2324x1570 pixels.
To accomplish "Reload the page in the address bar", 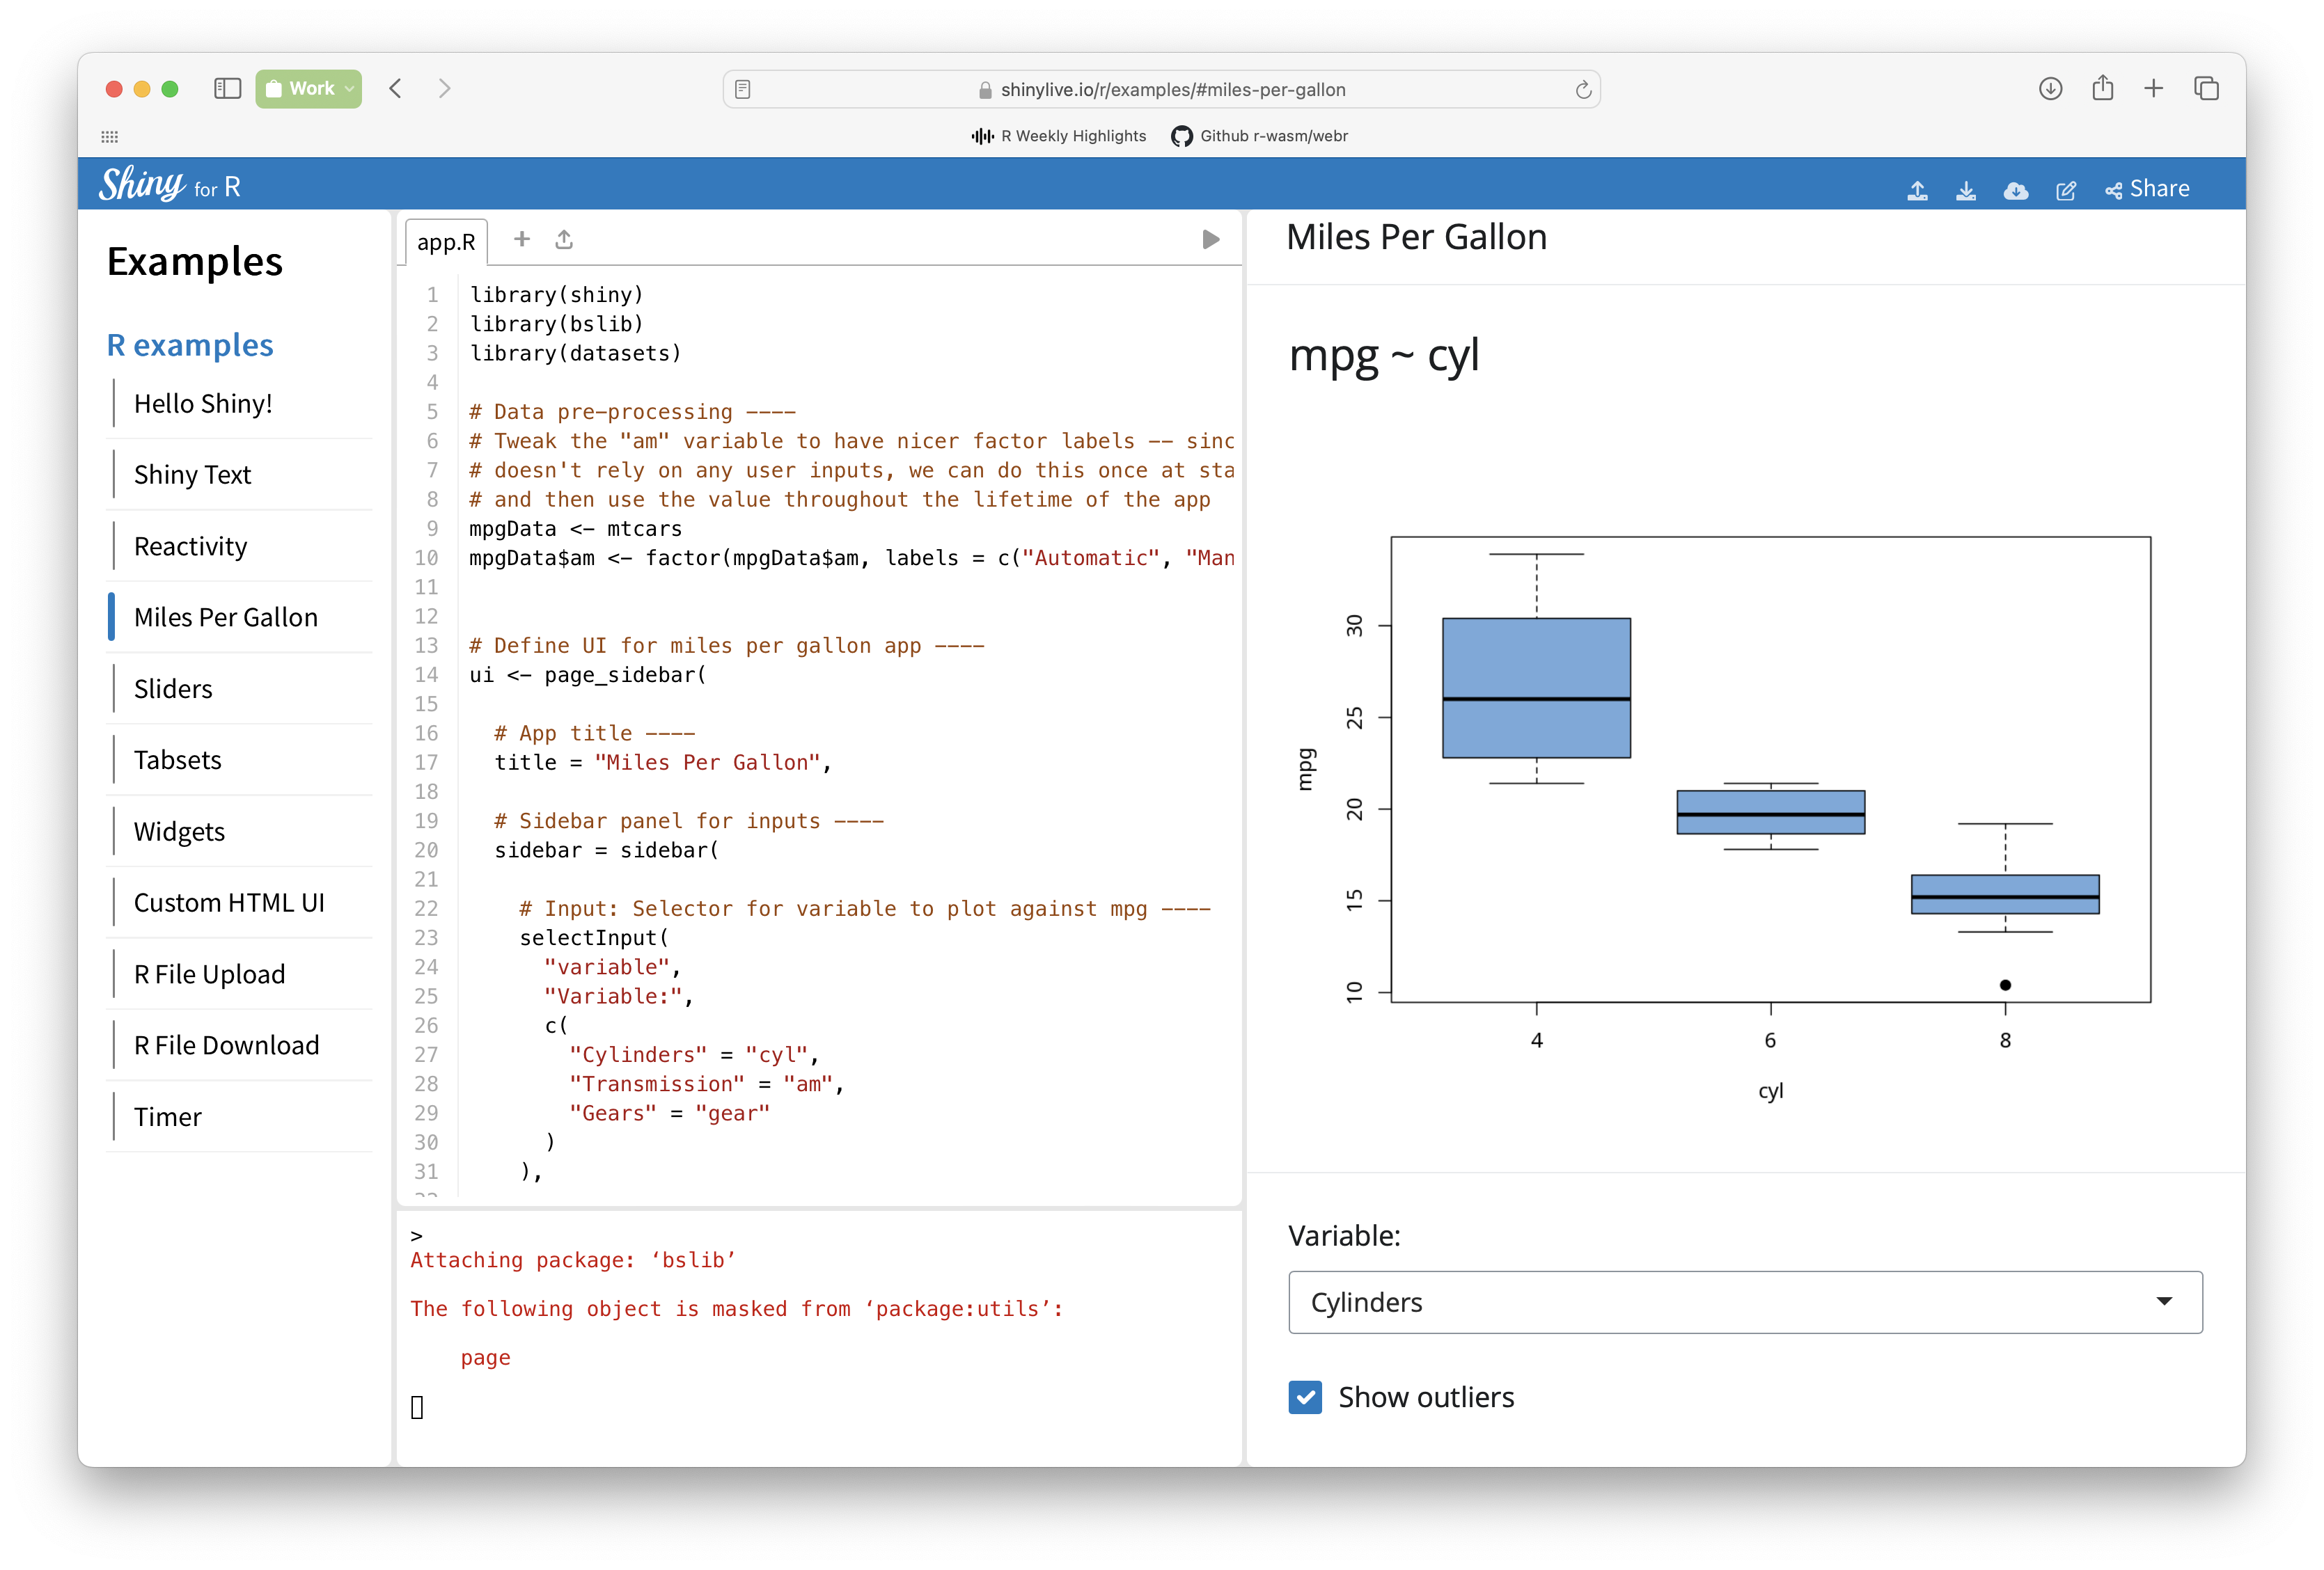I will (1583, 90).
